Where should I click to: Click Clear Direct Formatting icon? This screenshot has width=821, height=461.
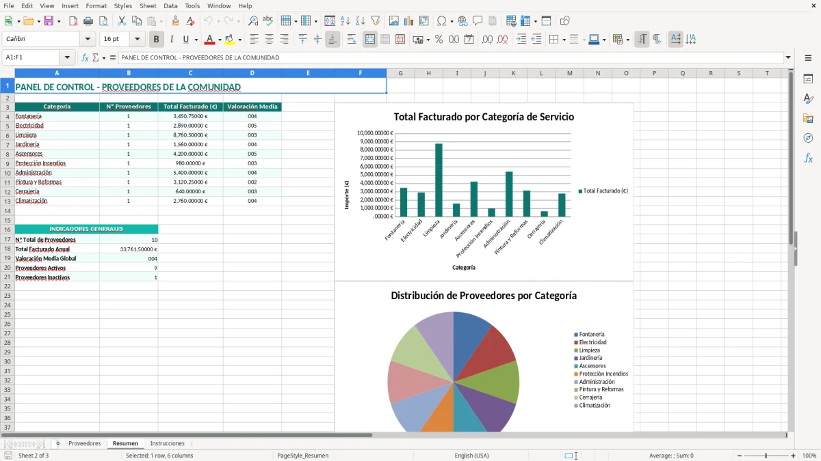point(190,21)
